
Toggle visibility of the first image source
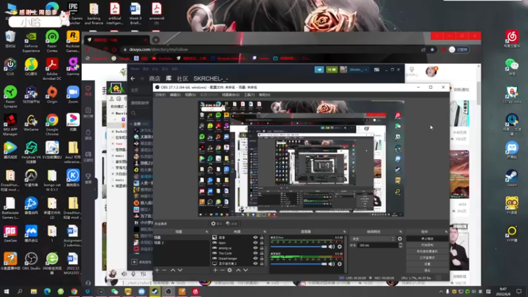255,238
